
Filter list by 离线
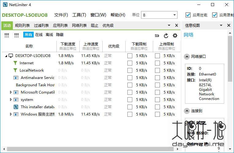point(49,35)
